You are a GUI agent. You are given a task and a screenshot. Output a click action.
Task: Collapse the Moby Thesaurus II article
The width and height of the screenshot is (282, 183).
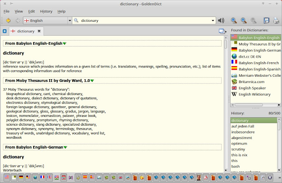(92, 81)
